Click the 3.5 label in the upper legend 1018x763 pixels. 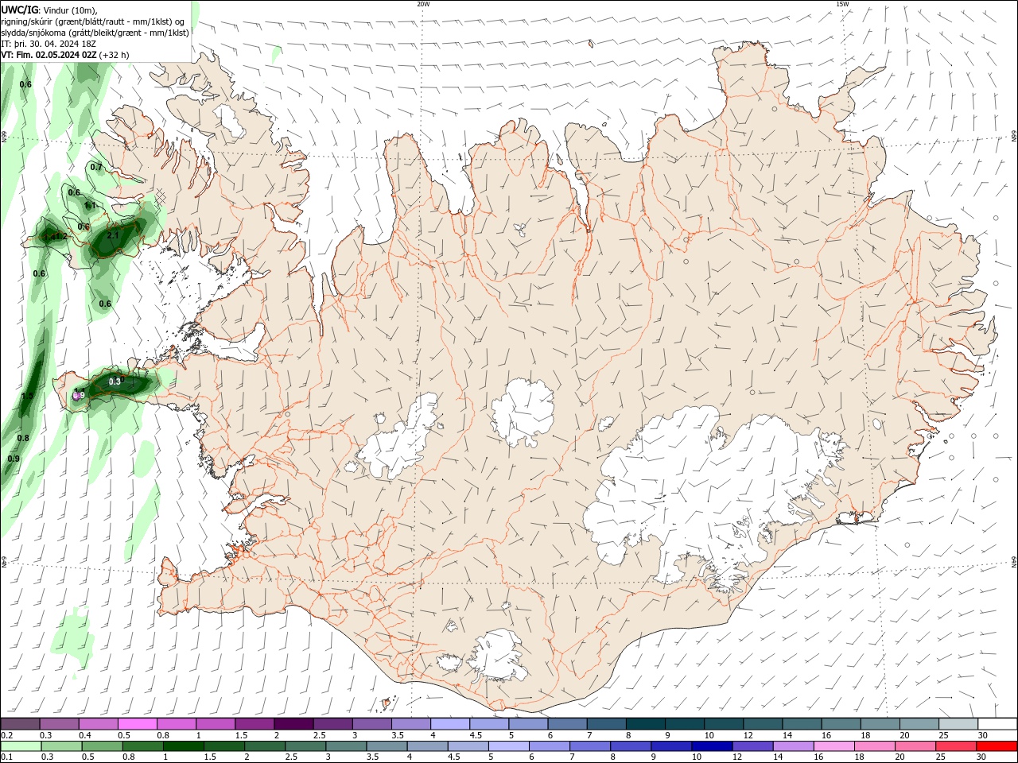click(x=398, y=735)
